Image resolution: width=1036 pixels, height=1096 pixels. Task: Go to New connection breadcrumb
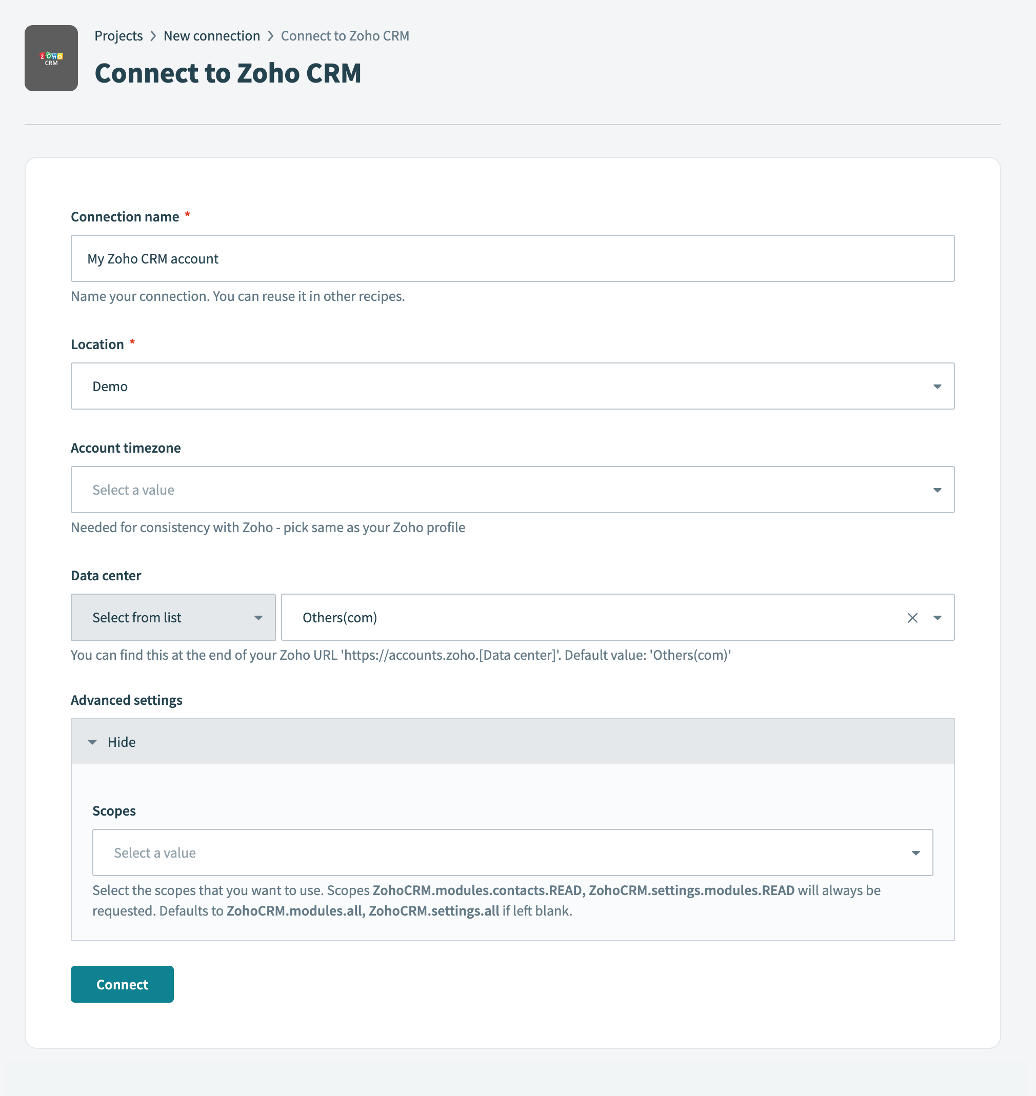point(211,35)
